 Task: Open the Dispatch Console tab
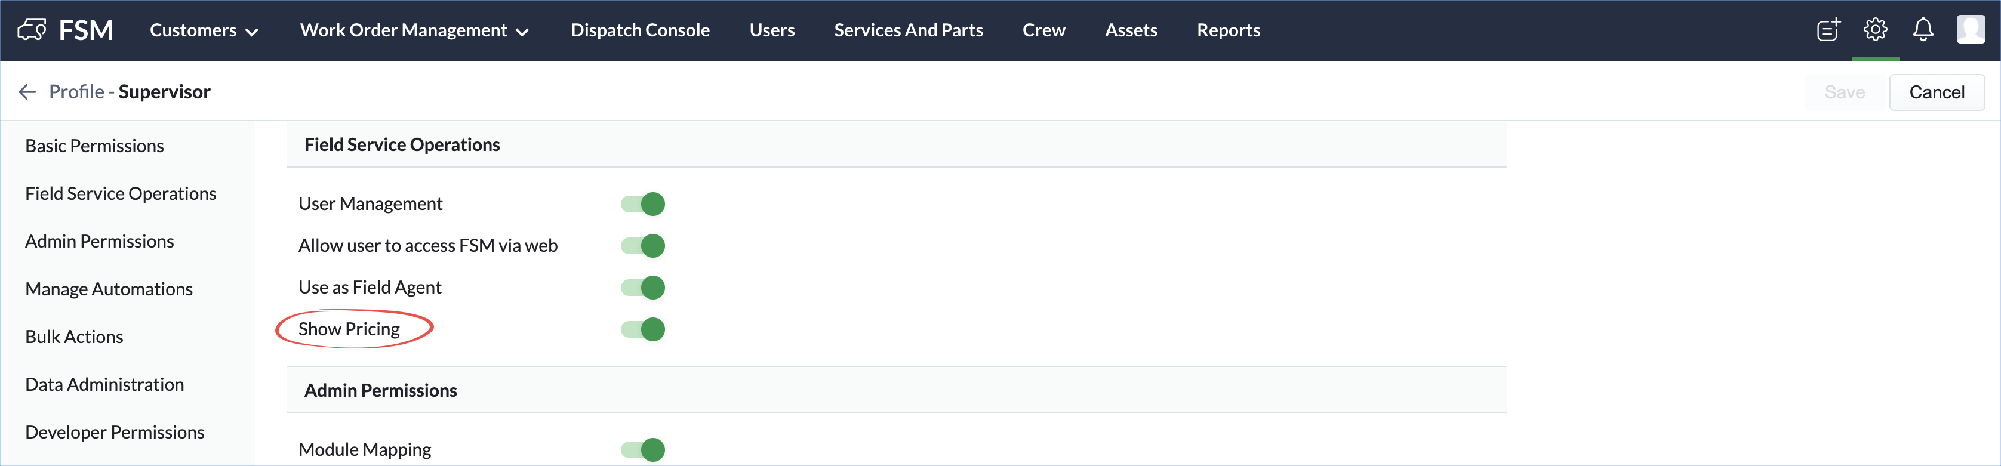point(640,30)
